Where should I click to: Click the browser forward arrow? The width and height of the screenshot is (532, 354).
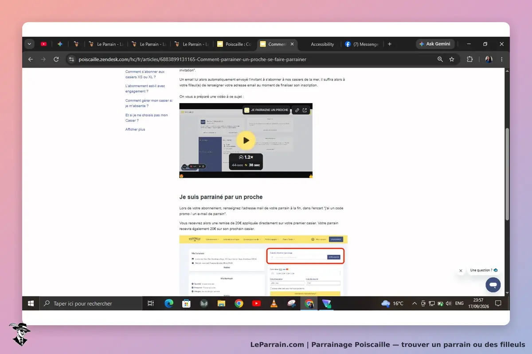[43, 59]
